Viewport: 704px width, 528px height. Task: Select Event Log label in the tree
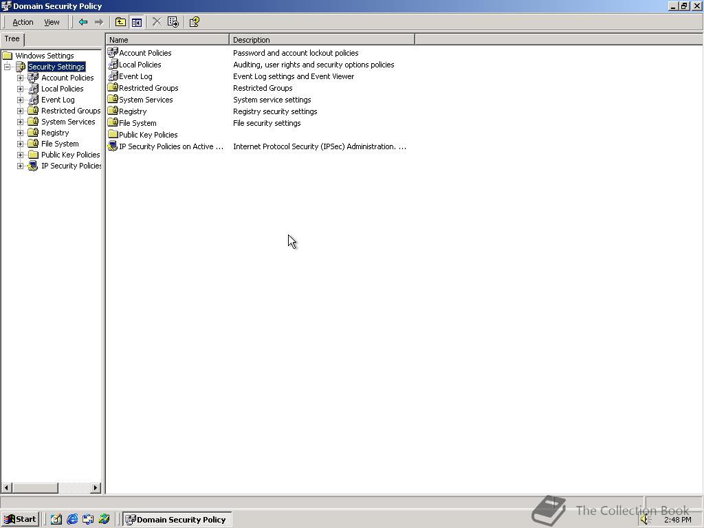[58, 100]
